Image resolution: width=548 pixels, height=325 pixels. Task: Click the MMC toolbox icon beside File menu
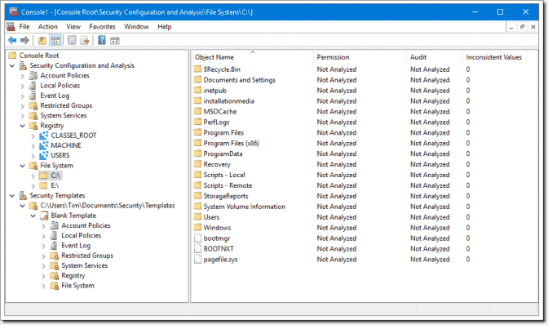[x=11, y=27]
